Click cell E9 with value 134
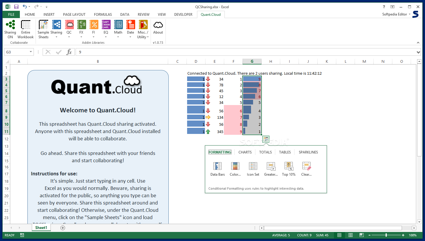This screenshot has height=241, width=425. [215, 117]
